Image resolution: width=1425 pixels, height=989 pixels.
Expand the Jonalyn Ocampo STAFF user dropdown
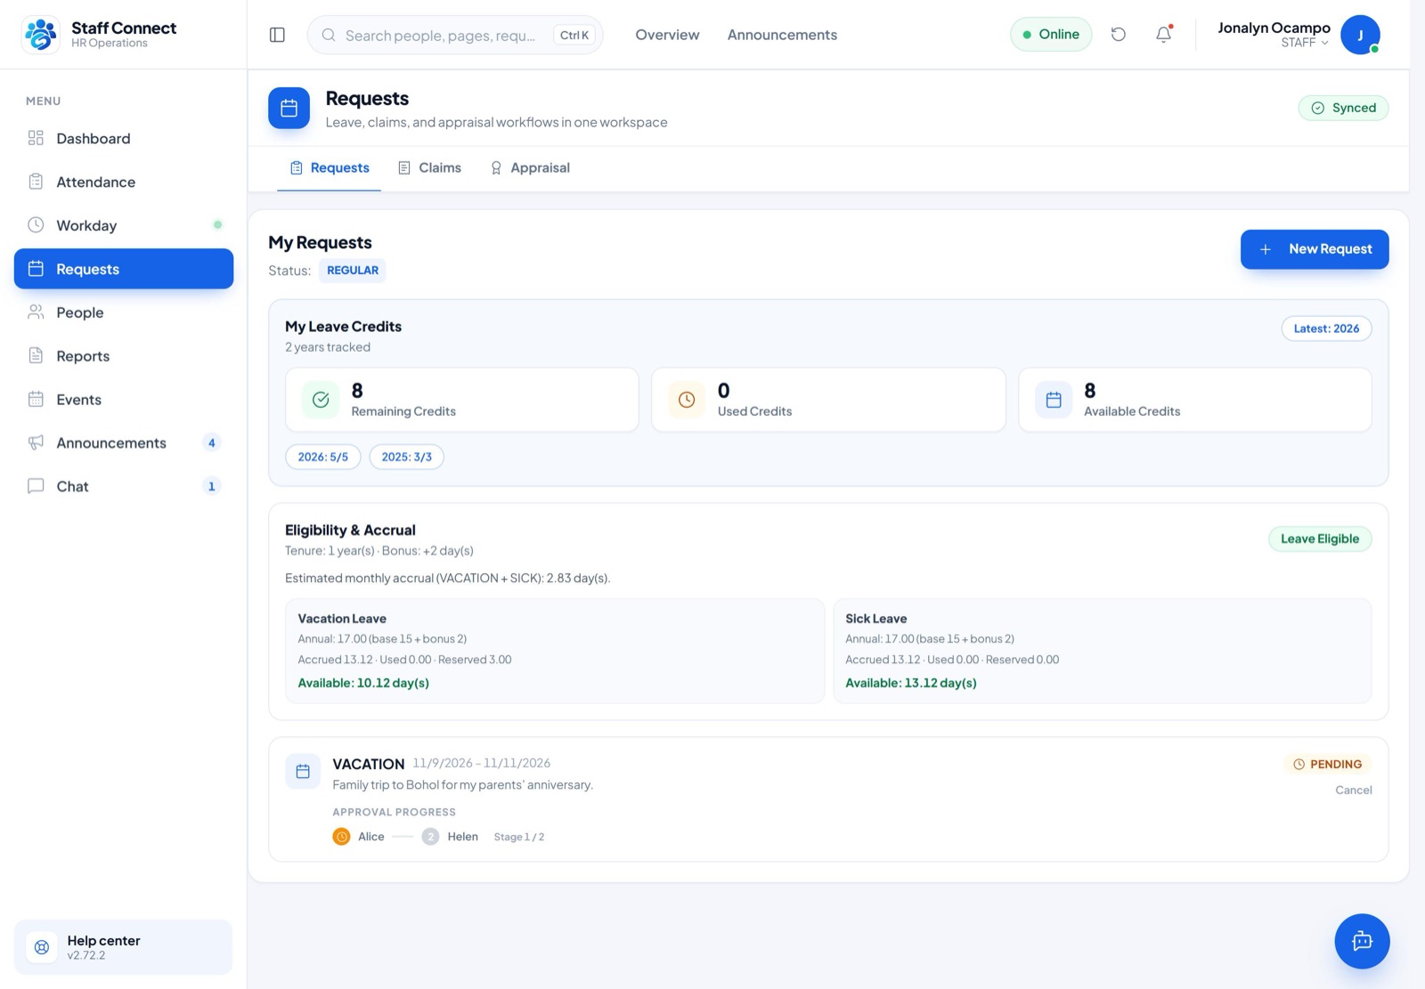pyautogui.click(x=1299, y=35)
